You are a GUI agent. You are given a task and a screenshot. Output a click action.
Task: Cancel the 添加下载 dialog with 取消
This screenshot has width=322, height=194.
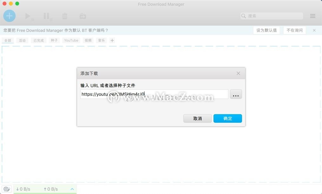(x=197, y=118)
